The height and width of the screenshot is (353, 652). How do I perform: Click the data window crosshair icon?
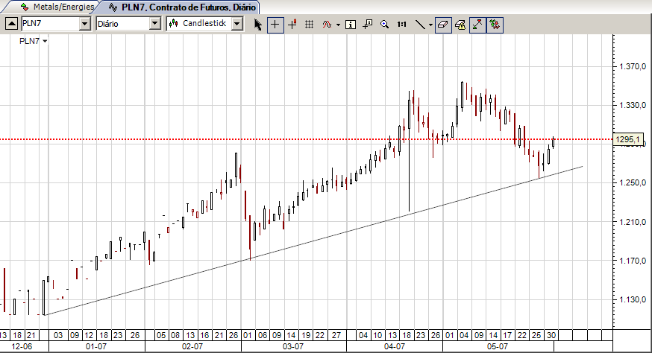point(367,25)
